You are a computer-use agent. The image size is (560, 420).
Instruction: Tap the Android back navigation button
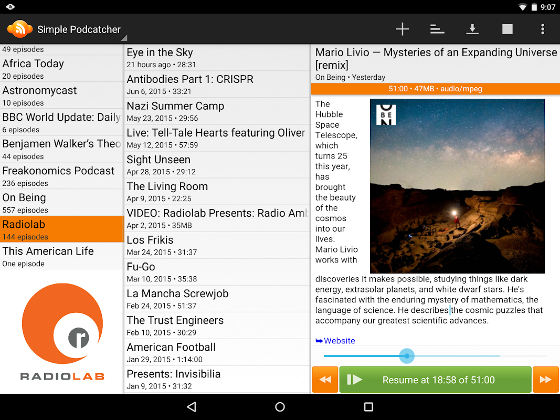click(x=192, y=407)
